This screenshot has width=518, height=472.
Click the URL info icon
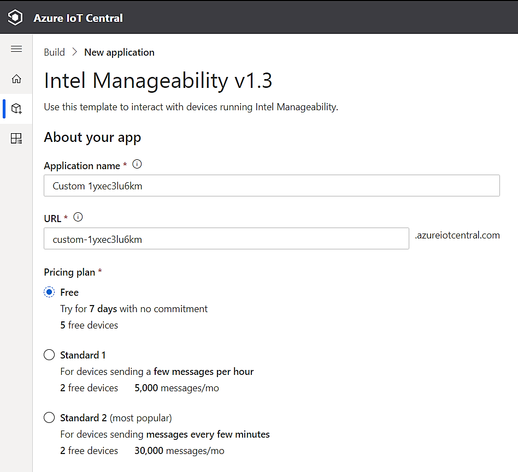78,217
